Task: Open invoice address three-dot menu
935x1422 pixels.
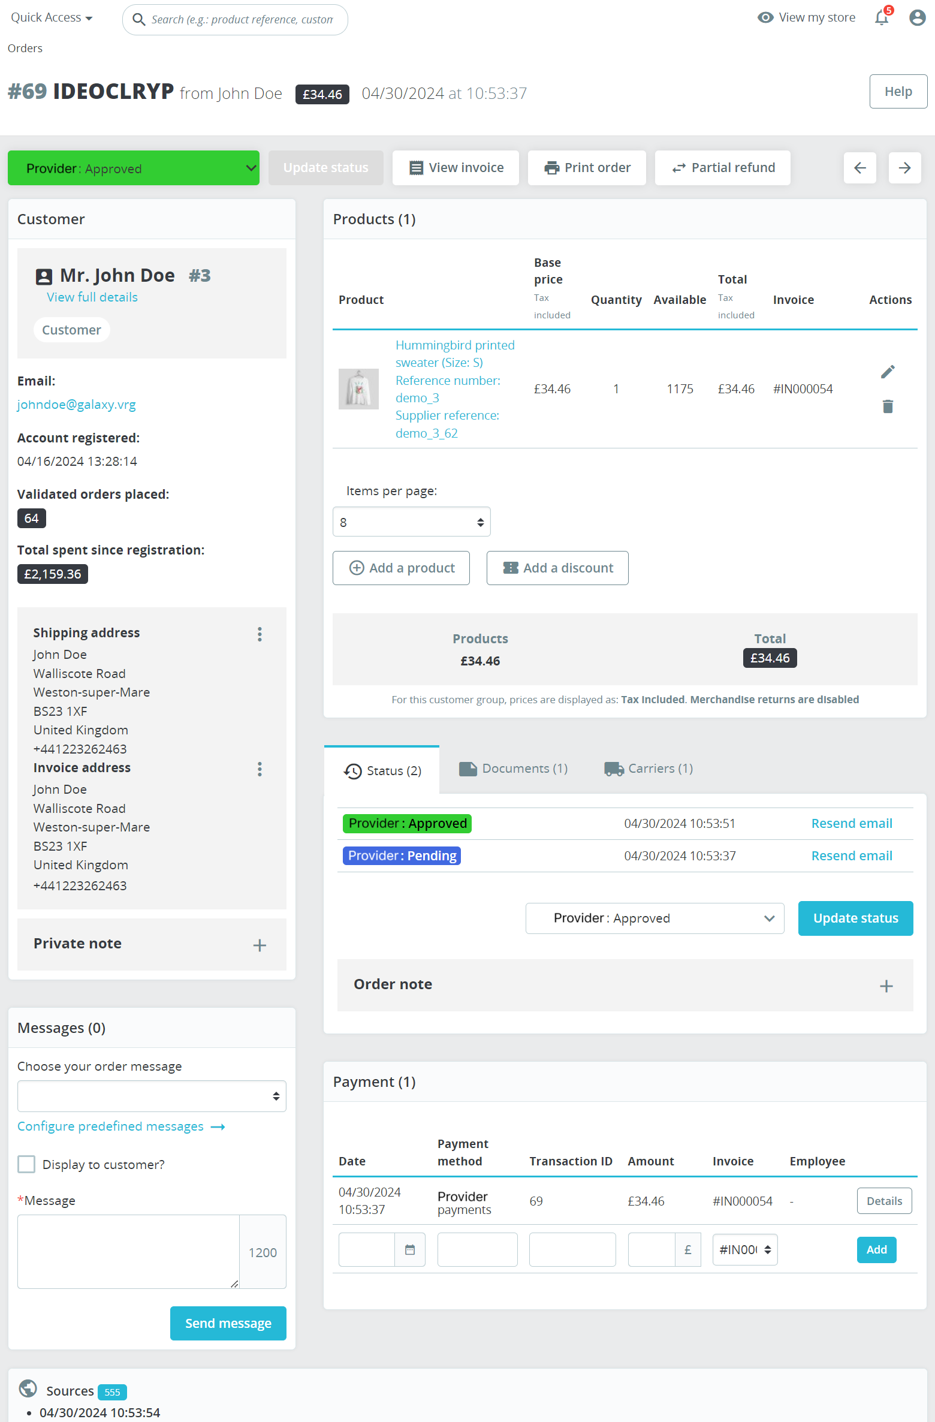Action: coord(260,769)
